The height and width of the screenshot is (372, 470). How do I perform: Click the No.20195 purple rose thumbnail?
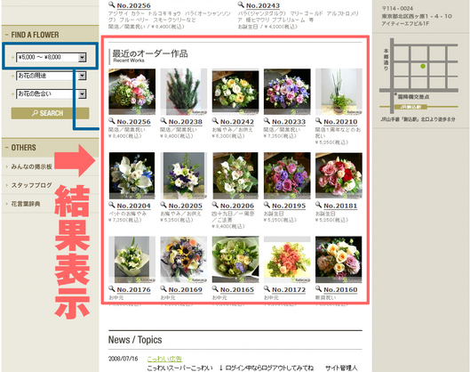(287, 175)
